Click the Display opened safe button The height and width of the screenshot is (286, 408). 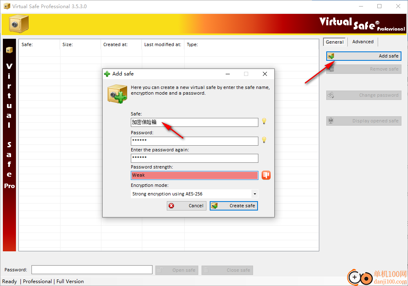coord(364,121)
